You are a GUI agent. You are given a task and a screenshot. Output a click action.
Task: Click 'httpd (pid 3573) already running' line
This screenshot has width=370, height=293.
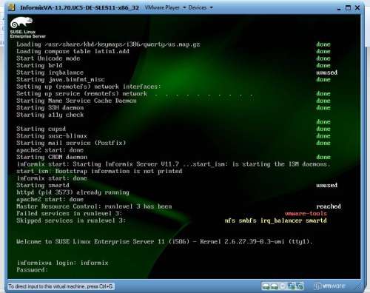[x=73, y=192]
